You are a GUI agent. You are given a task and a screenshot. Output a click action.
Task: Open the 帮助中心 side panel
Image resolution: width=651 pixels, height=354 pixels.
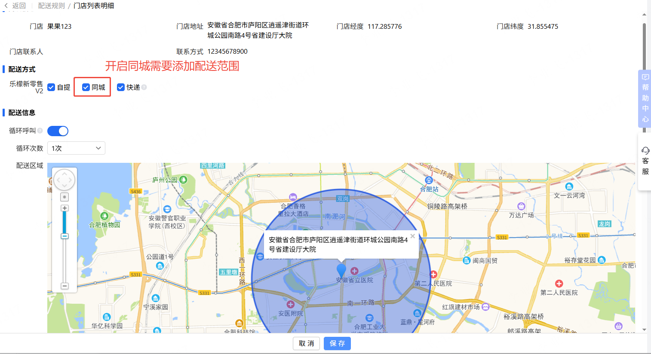[x=645, y=98]
